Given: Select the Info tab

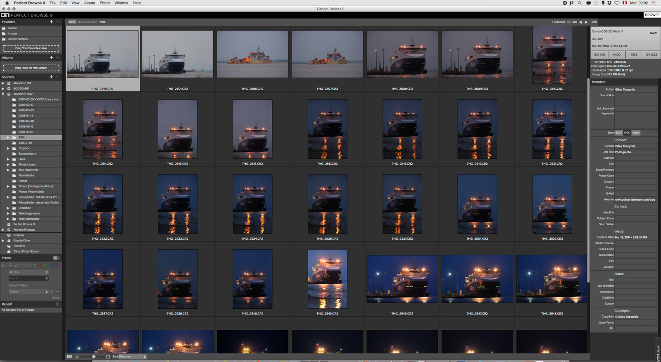Looking at the screenshot, I should pyautogui.click(x=594, y=22).
